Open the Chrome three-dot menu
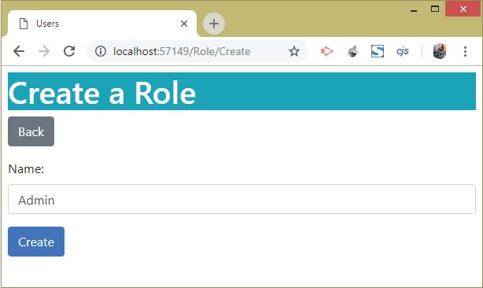Screen dimensions: 483x288 pyautogui.click(x=465, y=51)
